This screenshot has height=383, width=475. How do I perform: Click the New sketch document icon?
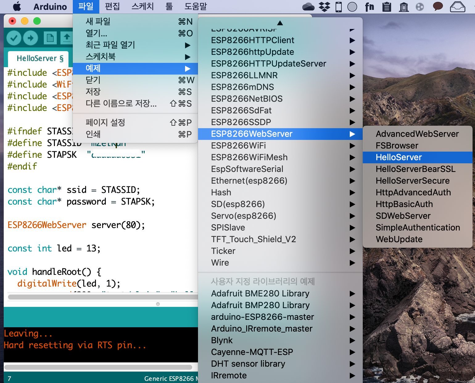(x=50, y=38)
